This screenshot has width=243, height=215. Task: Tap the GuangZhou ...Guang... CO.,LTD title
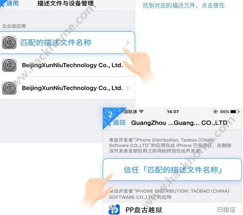click(179, 123)
